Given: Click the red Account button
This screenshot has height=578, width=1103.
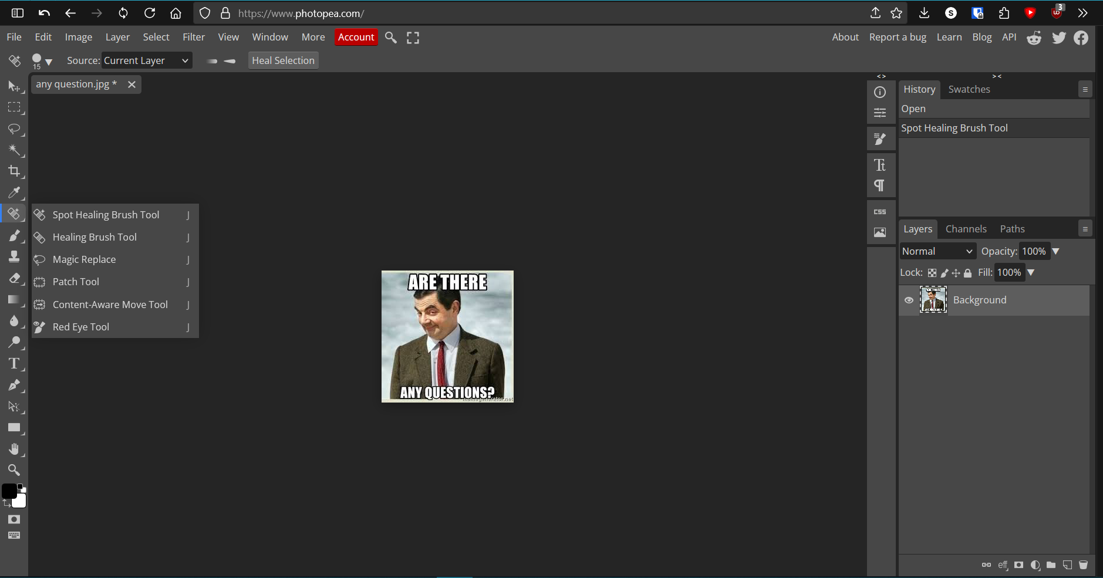Looking at the screenshot, I should [356, 37].
